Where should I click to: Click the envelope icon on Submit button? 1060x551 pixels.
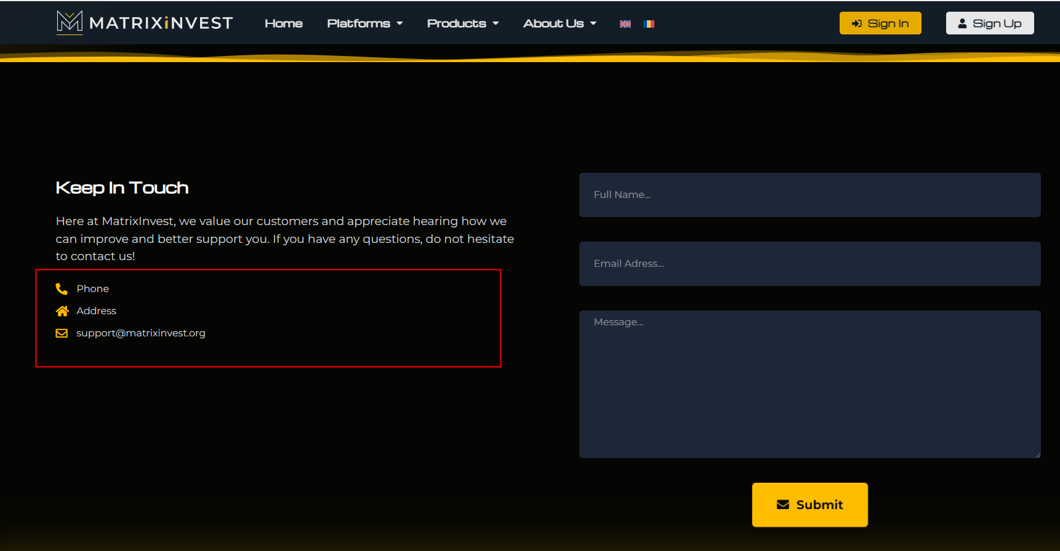(x=783, y=504)
